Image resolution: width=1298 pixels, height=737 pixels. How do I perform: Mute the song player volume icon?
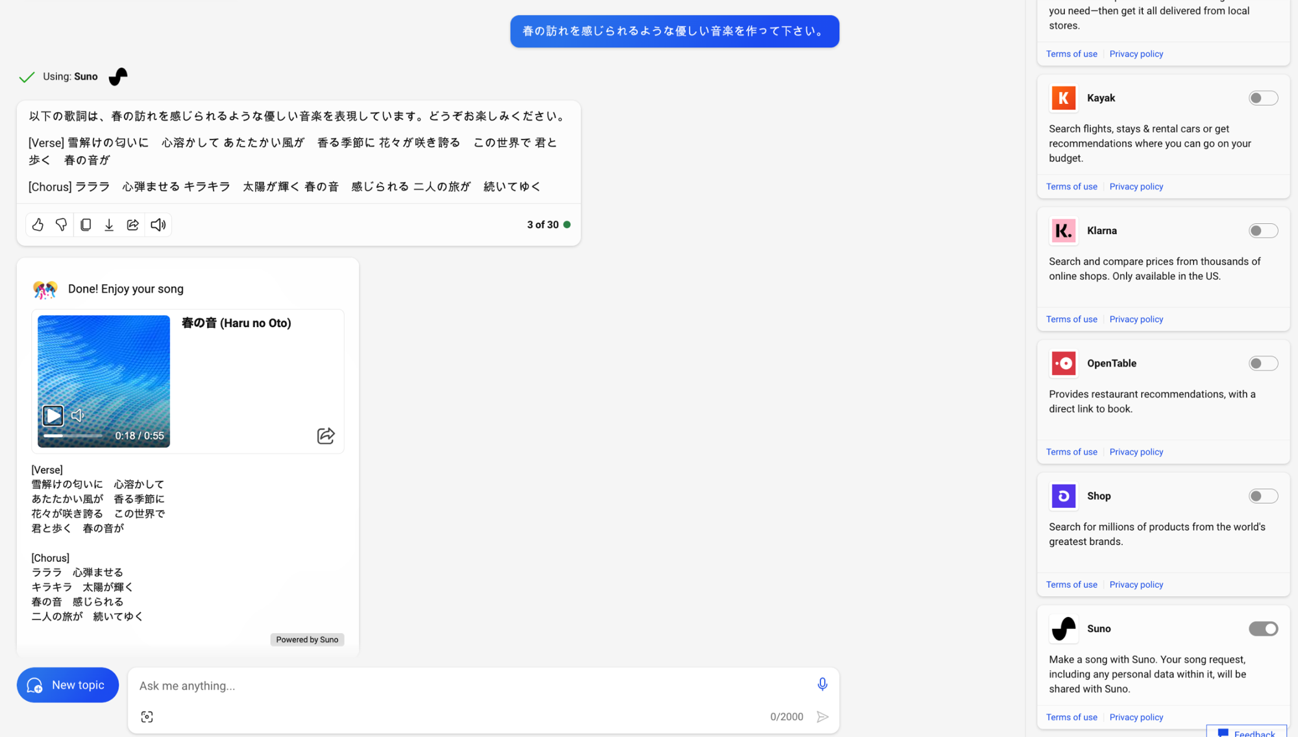(x=78, y=415)
